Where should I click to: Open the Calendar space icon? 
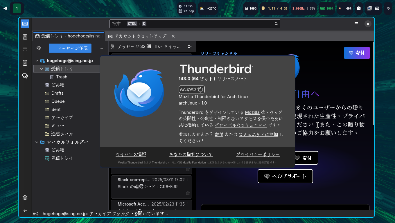point(25,50)
